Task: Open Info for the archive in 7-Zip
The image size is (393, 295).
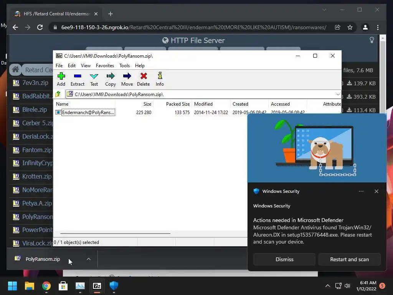Action: tap(160, 79)
